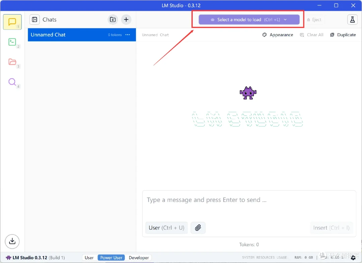Expand Select a model to load dropdown

249,20
